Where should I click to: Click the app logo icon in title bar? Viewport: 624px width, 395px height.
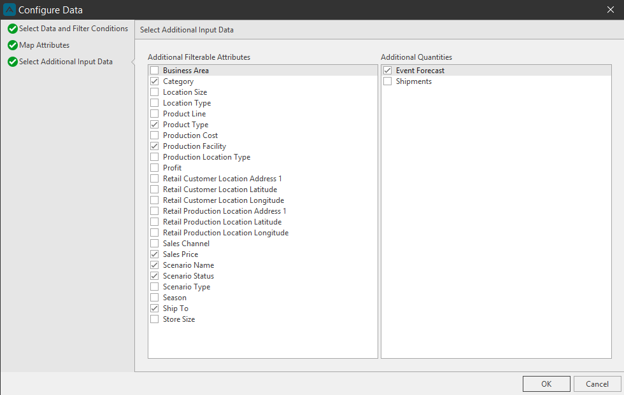pyautogui.click(x=9, y=10)
